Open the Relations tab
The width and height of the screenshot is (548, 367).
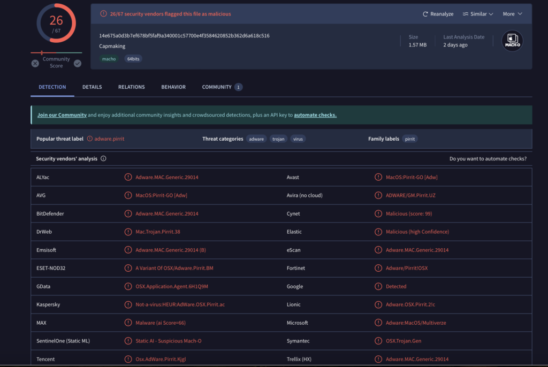pyautogui.click(x=132, y=87)
